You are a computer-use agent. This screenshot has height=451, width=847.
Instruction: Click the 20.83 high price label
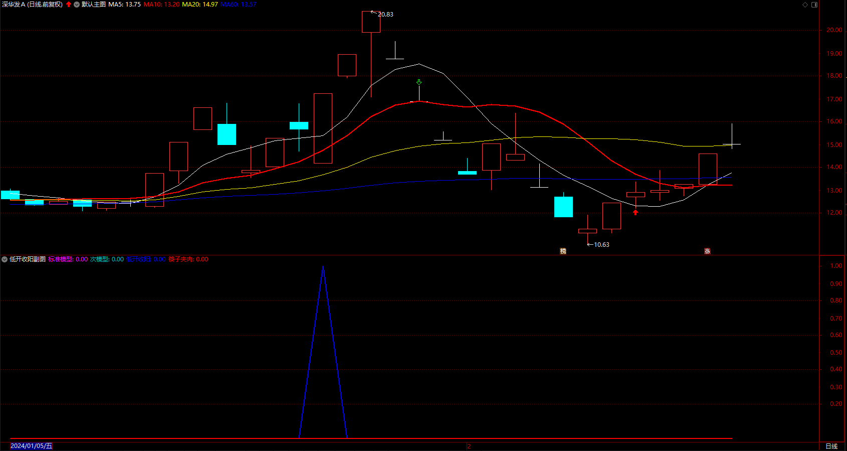[x=385, y=15]
